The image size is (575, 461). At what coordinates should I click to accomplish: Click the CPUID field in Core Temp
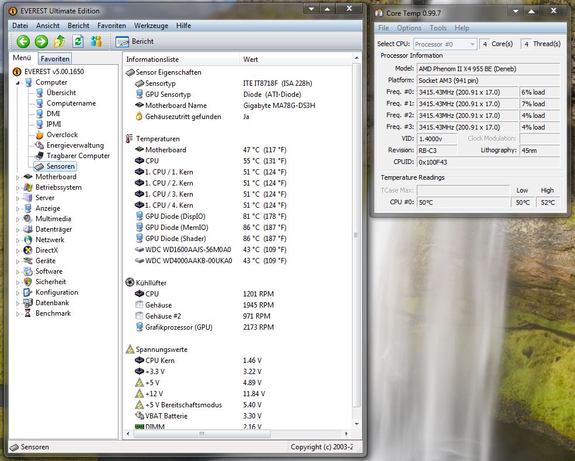click(488, 162)
